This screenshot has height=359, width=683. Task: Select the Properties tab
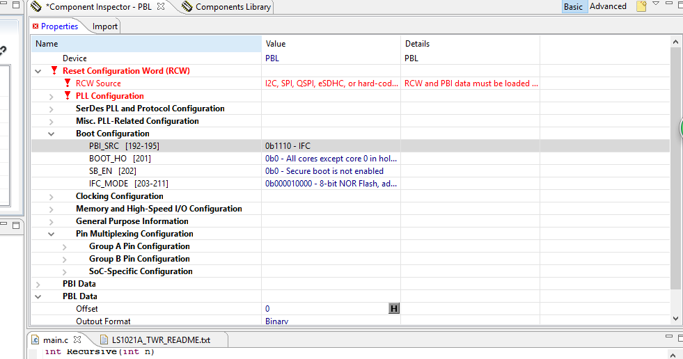[x=59, y=26]
